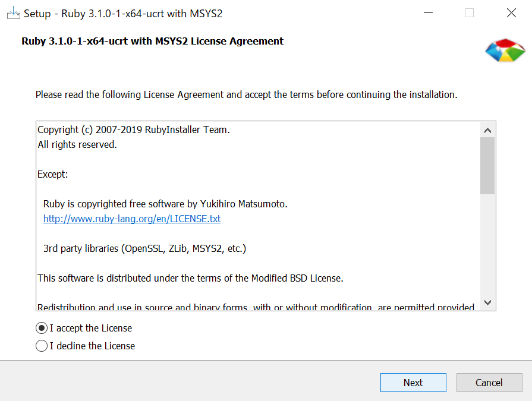Select the 'I accept the License' radio button
532x401 pixels.
pos(42,328)
